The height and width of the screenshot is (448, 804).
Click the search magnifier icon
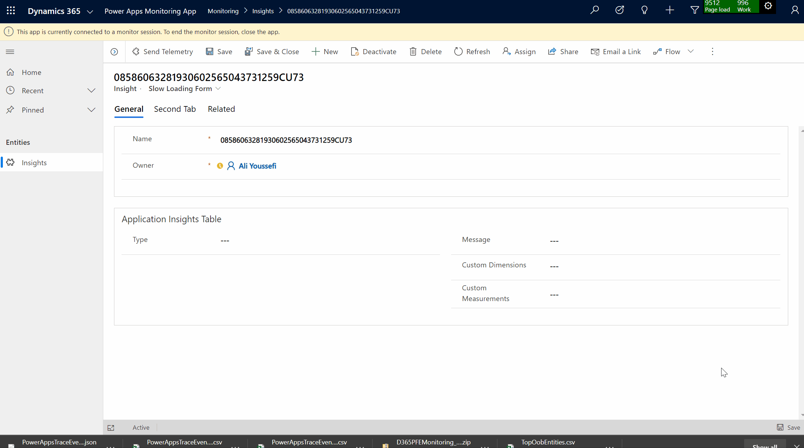pos(595,10)
